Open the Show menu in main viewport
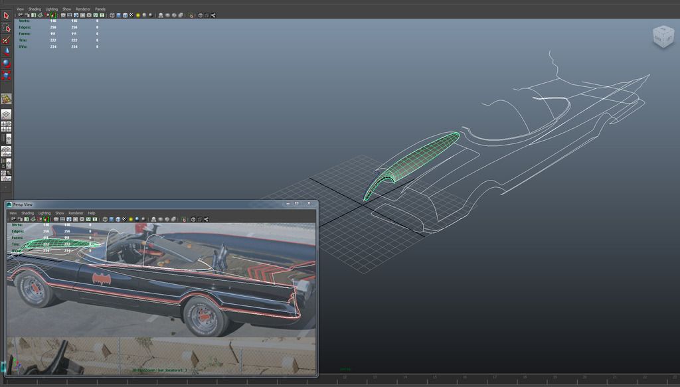The height and width of the screenshot is (387, 680). tap(66, 9)
